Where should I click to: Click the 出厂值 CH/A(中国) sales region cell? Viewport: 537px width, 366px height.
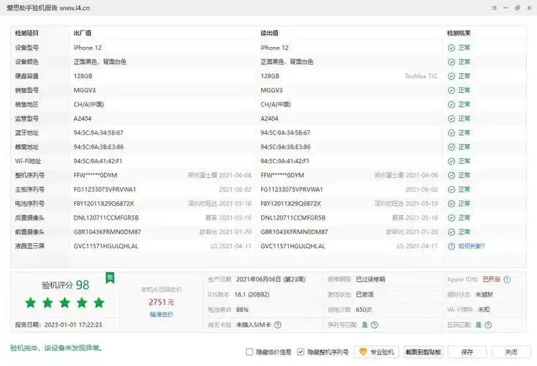[x=89, y=105]
